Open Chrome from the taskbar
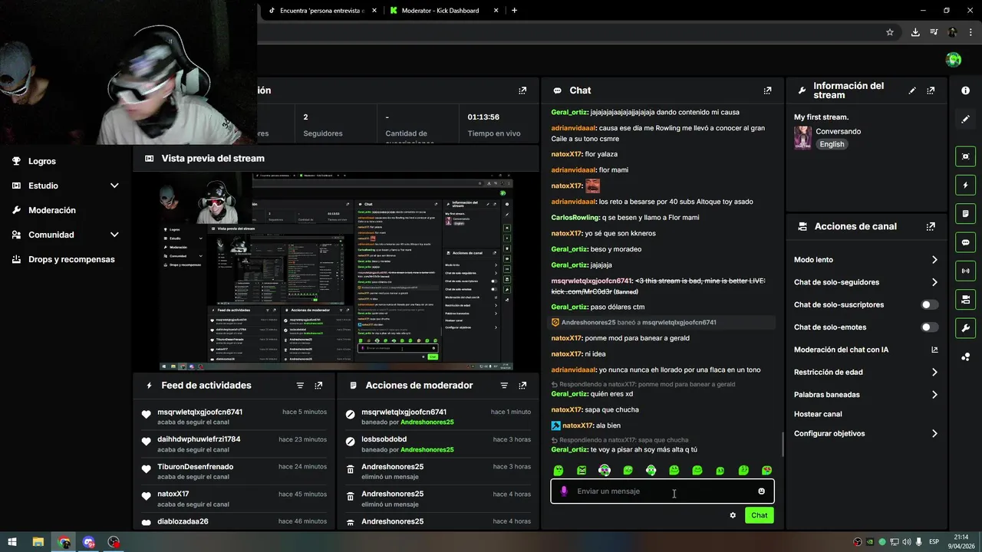Screen dimensions: 982x552 tap(64, 542)
